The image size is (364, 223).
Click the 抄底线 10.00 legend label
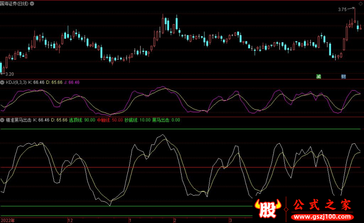[x=137, y=120]
